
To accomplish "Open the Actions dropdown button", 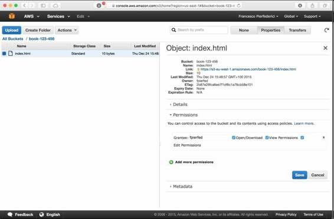I will [x=67, y=30].
